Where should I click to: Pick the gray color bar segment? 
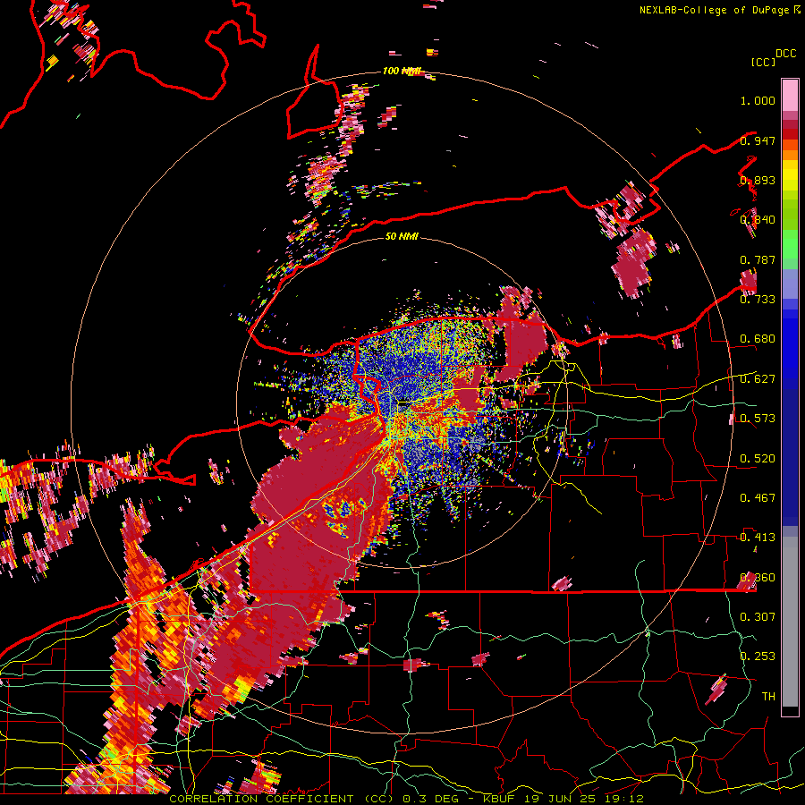pyautogui.click(x=790, y=622)
